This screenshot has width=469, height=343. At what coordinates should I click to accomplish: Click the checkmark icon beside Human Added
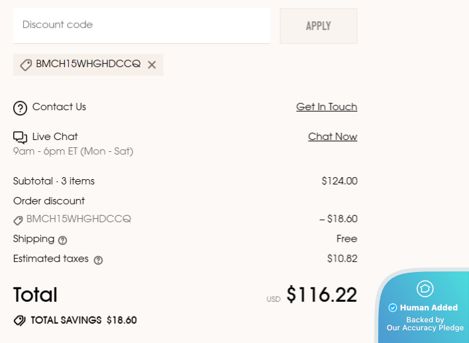click(x=392, y=308)
